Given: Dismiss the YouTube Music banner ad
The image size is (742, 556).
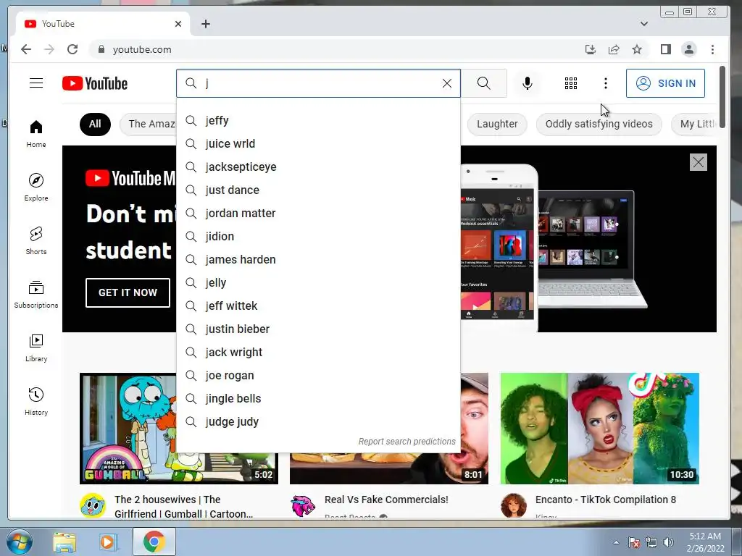Looking at the screenshot, I should click(698, 162).
